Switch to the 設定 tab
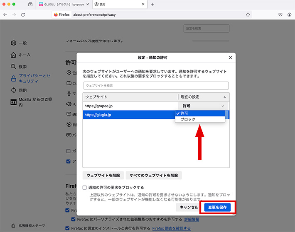This screenshot has width=295, height=232. 120,4
